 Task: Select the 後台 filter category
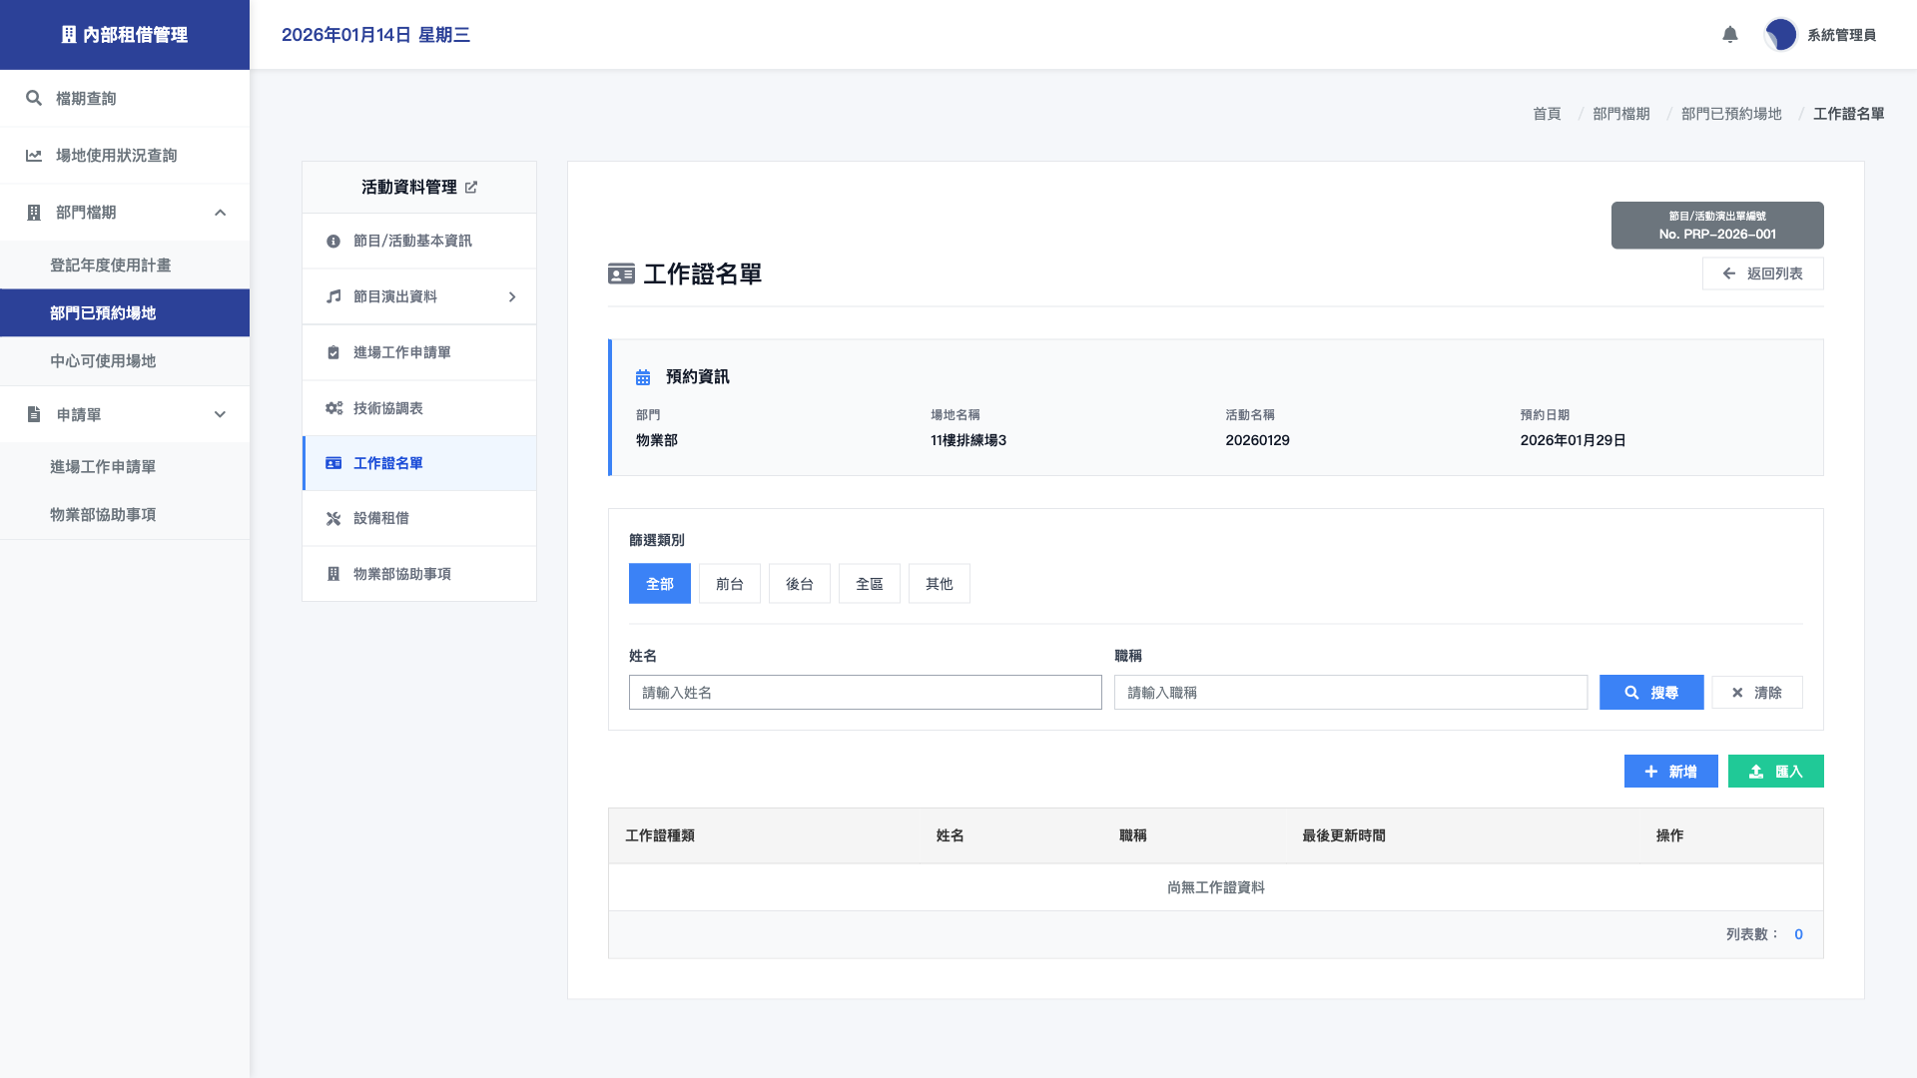[x=799, y=584]
